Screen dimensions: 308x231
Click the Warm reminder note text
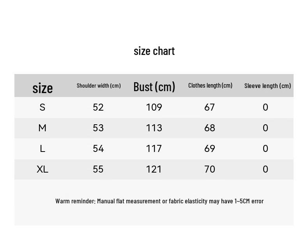tap(159, 201)
